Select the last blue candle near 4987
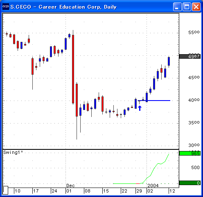The image size is (203, 197). click(169, 61)
